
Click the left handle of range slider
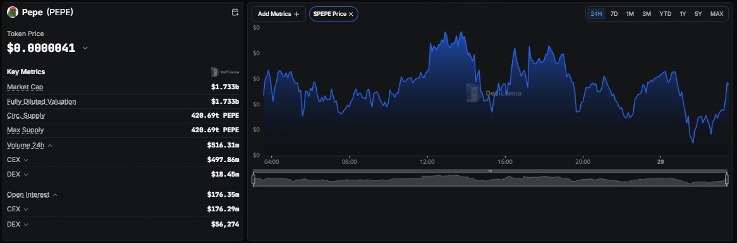[x=253, y=179]
